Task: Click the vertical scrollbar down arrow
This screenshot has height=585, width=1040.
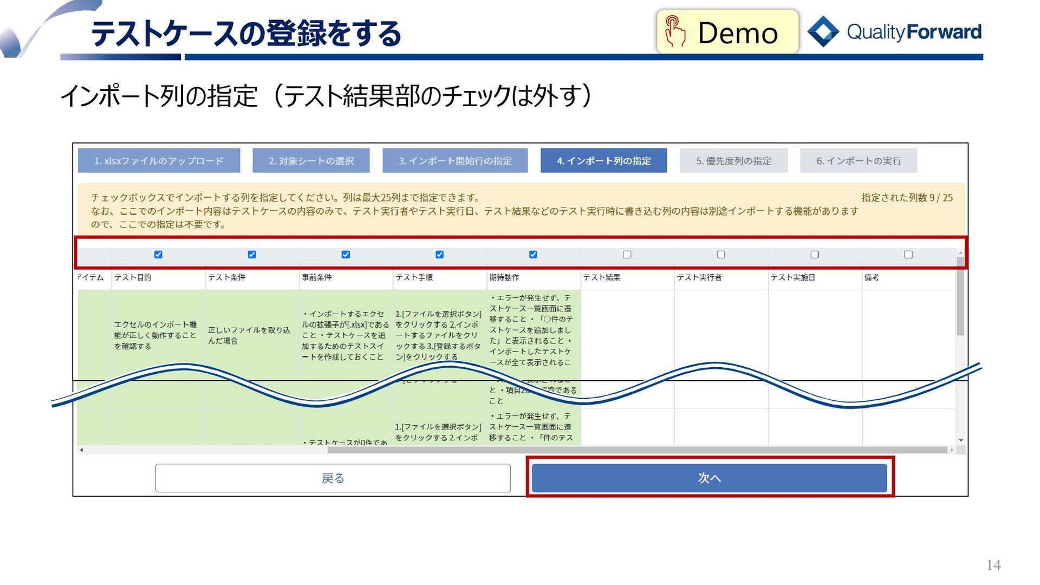Action: tap(961, 440)
